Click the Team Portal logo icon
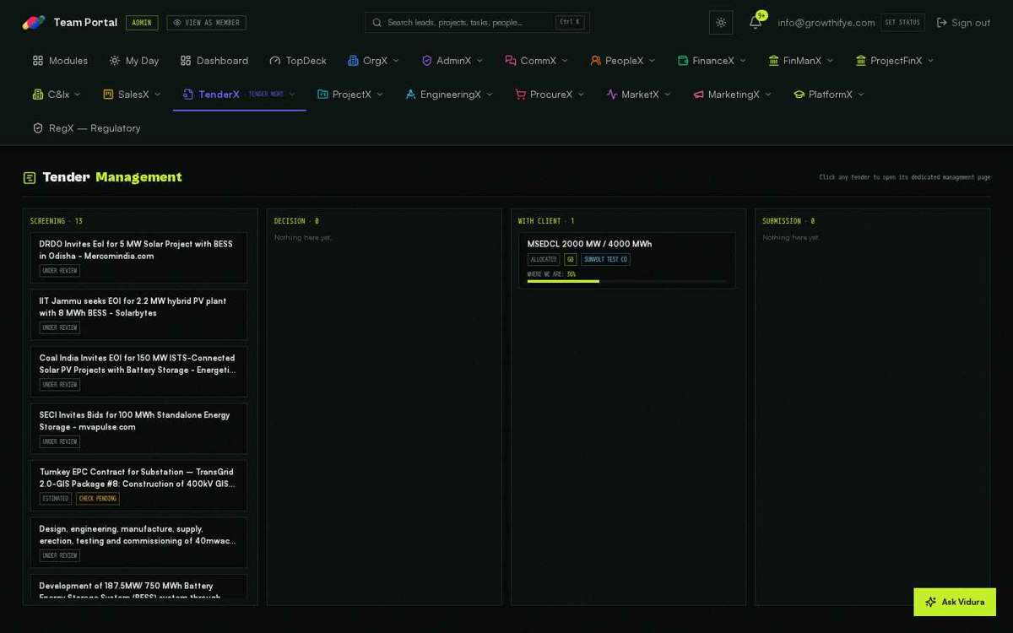This screenshot has width=1013, height=633. [34, 23]
